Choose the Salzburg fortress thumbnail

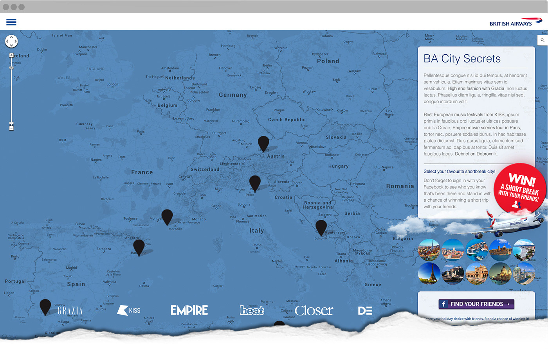tap(453, 273)
